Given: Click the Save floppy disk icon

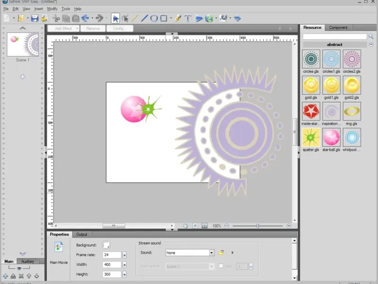Looking at the screenshot, I should pyautogui.click(x=34, y=18).
